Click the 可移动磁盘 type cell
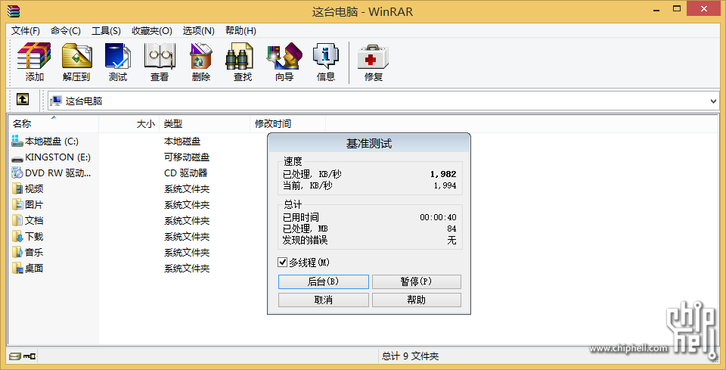This screenshot has height=370, width=726. point(187,157)
